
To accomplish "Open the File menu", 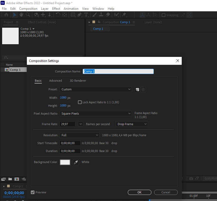I will (4, 9).
